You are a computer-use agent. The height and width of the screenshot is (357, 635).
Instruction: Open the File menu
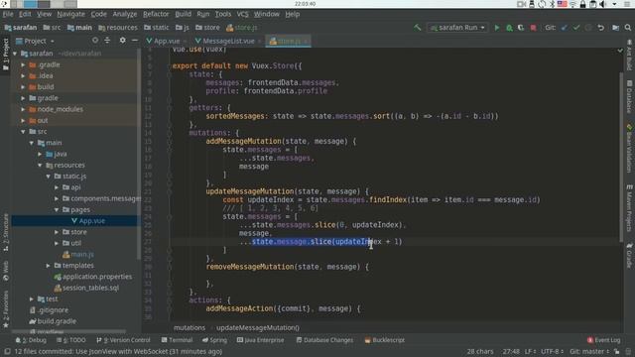pyautogui.click(x=8, y=14)
